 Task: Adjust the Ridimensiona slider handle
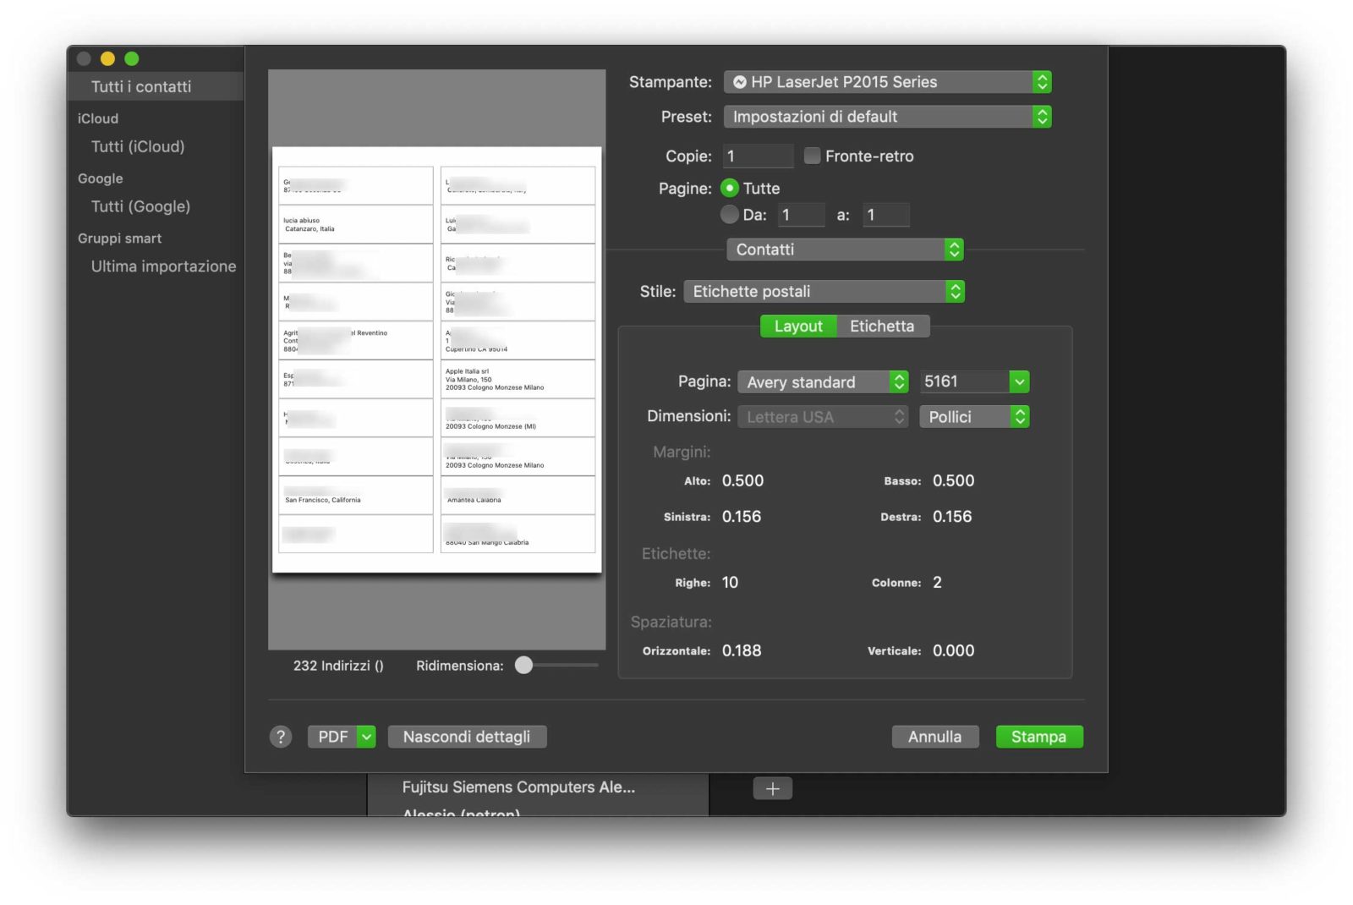(x=524, y=666)
